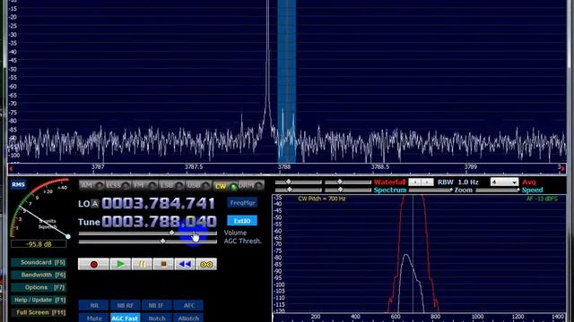Screen dimensions: 574x322
Task: Toggle NR noise reduction
Action: (x=93, y=305)
